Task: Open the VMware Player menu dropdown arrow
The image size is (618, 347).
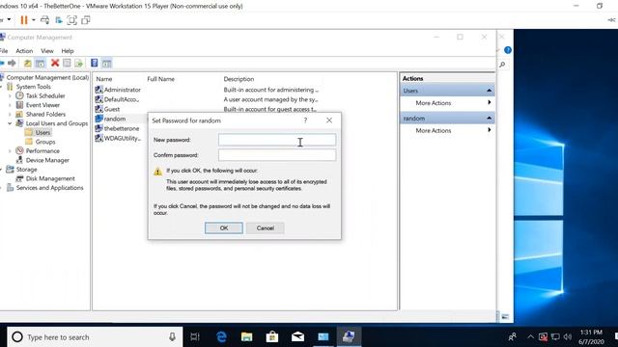Action: pos(9,19)
